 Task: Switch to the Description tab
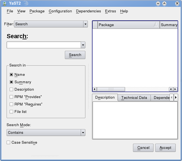pos(105,98)
